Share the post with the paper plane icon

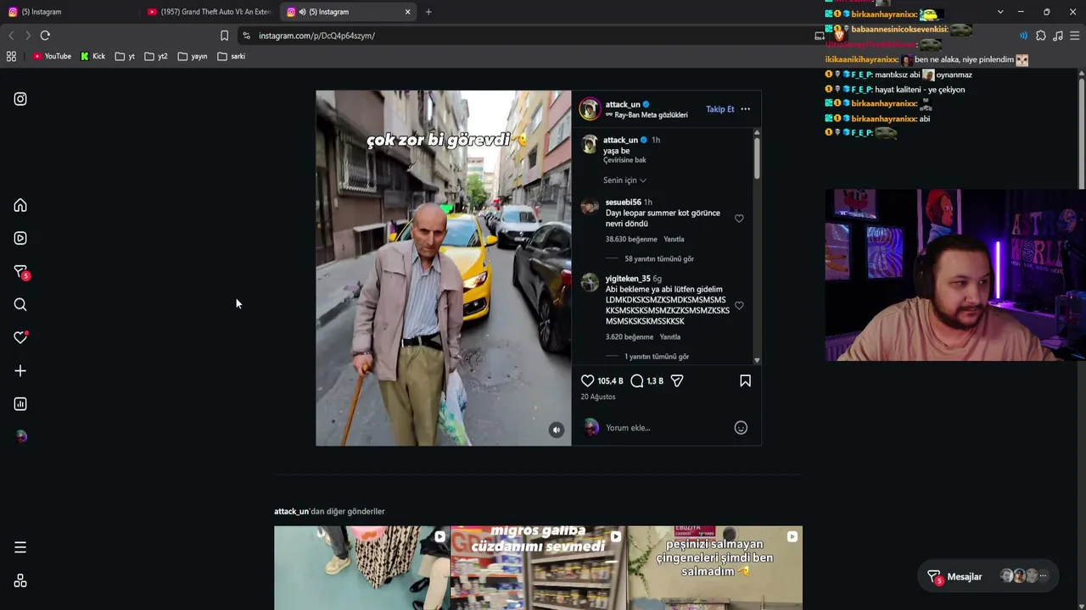[677, 381]
